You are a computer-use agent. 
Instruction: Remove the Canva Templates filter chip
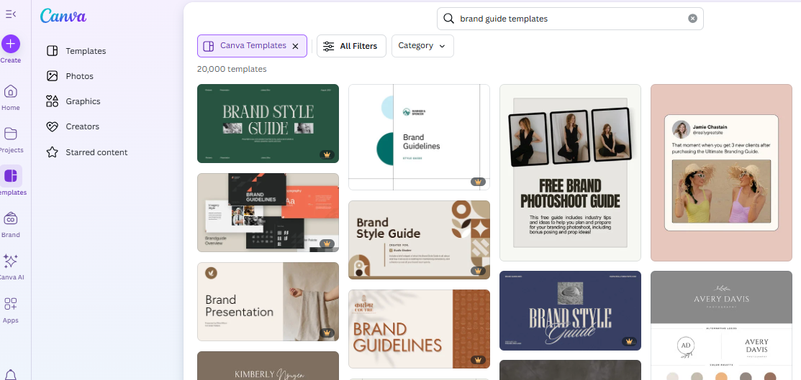295,46
